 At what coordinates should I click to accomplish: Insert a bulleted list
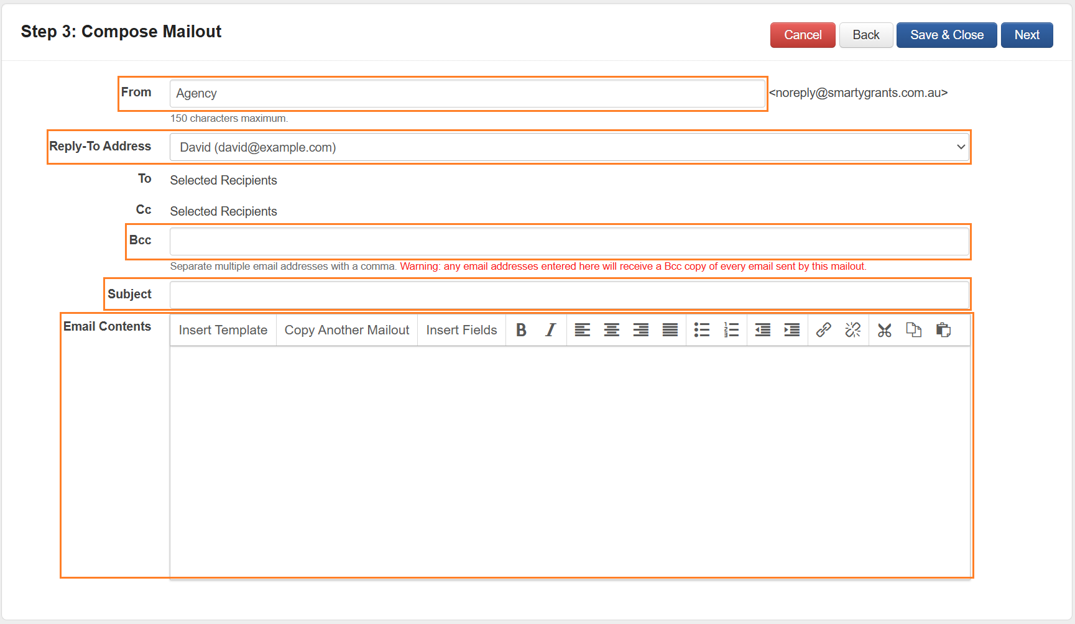[701, 330]
